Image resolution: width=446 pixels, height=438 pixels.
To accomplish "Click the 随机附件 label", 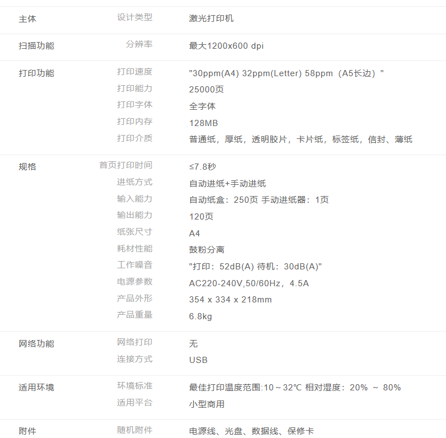I will point(135,430).
